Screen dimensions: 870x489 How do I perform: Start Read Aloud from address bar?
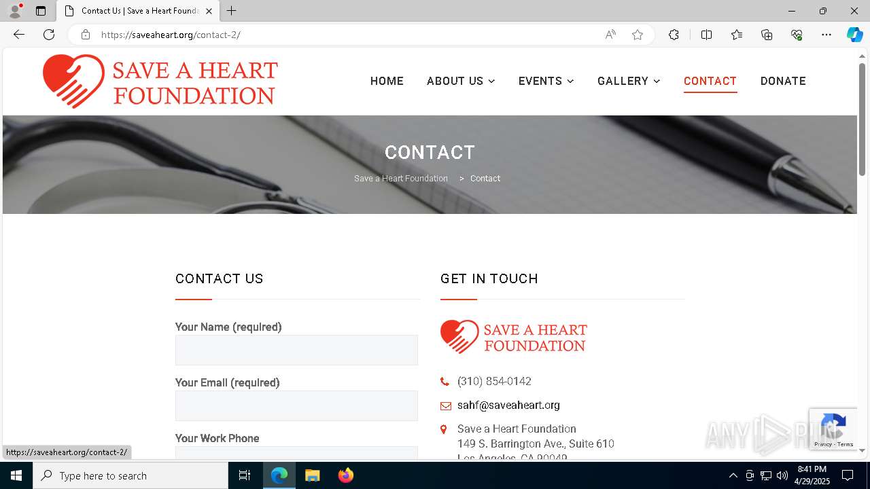coord(610,35)
